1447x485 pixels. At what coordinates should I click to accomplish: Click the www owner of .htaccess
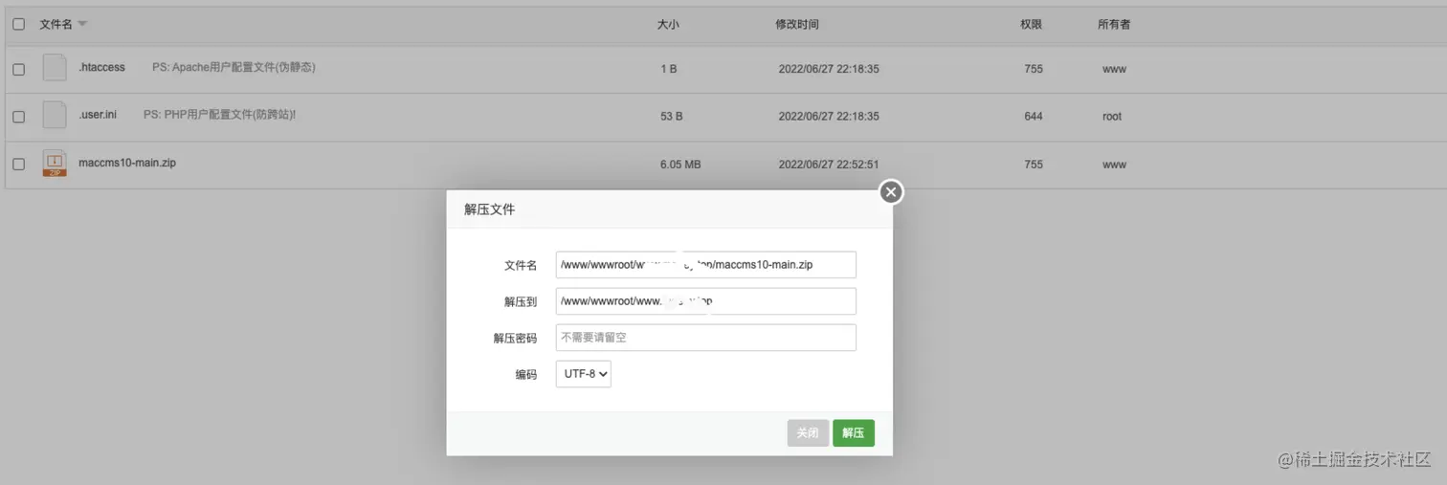click(1114, 69)
